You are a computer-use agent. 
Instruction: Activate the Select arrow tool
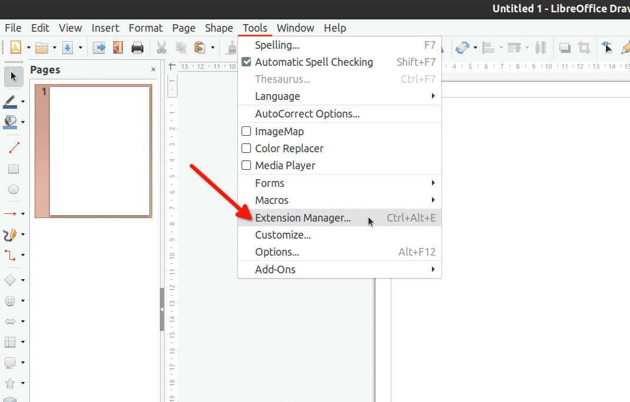[13, 76]
